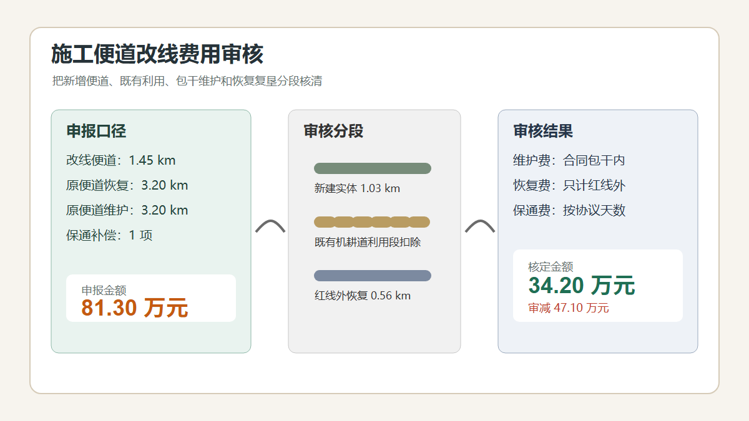Select the subtitle starting 把新增便道
This screenshot has height=421, width=749.
point(187,81)
